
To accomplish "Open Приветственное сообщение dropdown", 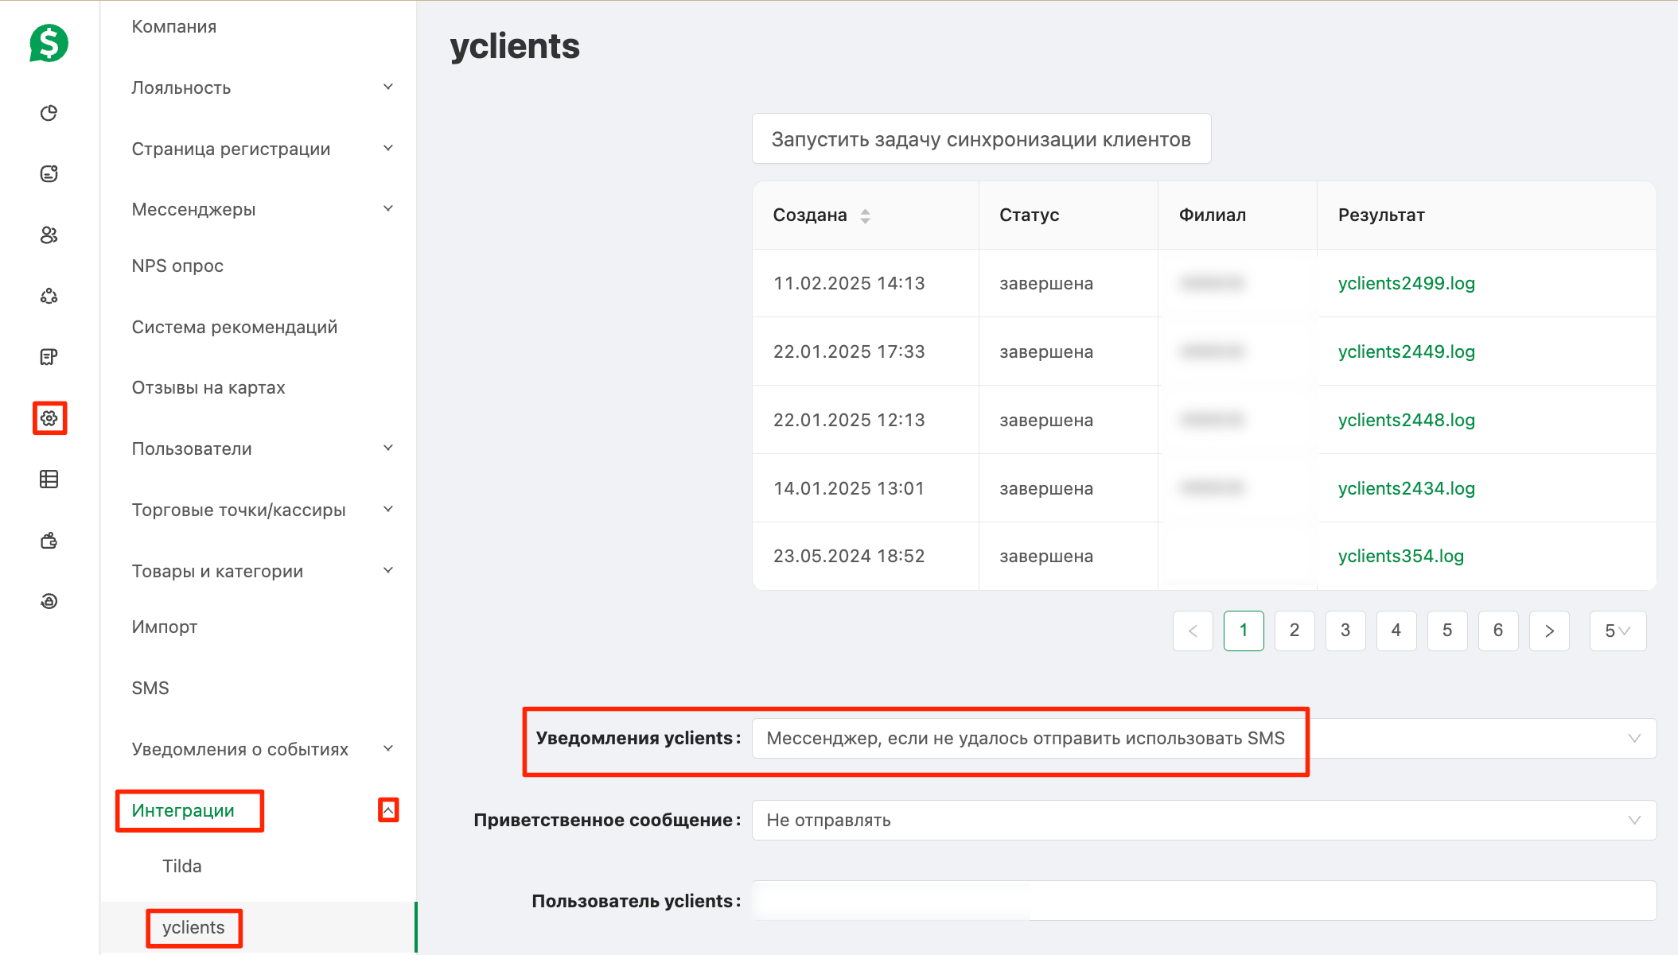I will tap(1204, 821).
